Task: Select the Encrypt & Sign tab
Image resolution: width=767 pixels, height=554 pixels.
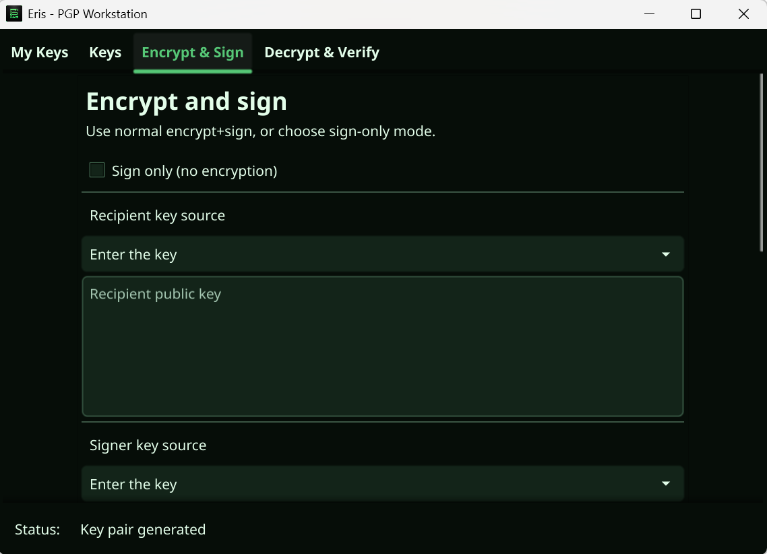Action: click(x=192, y=52)
